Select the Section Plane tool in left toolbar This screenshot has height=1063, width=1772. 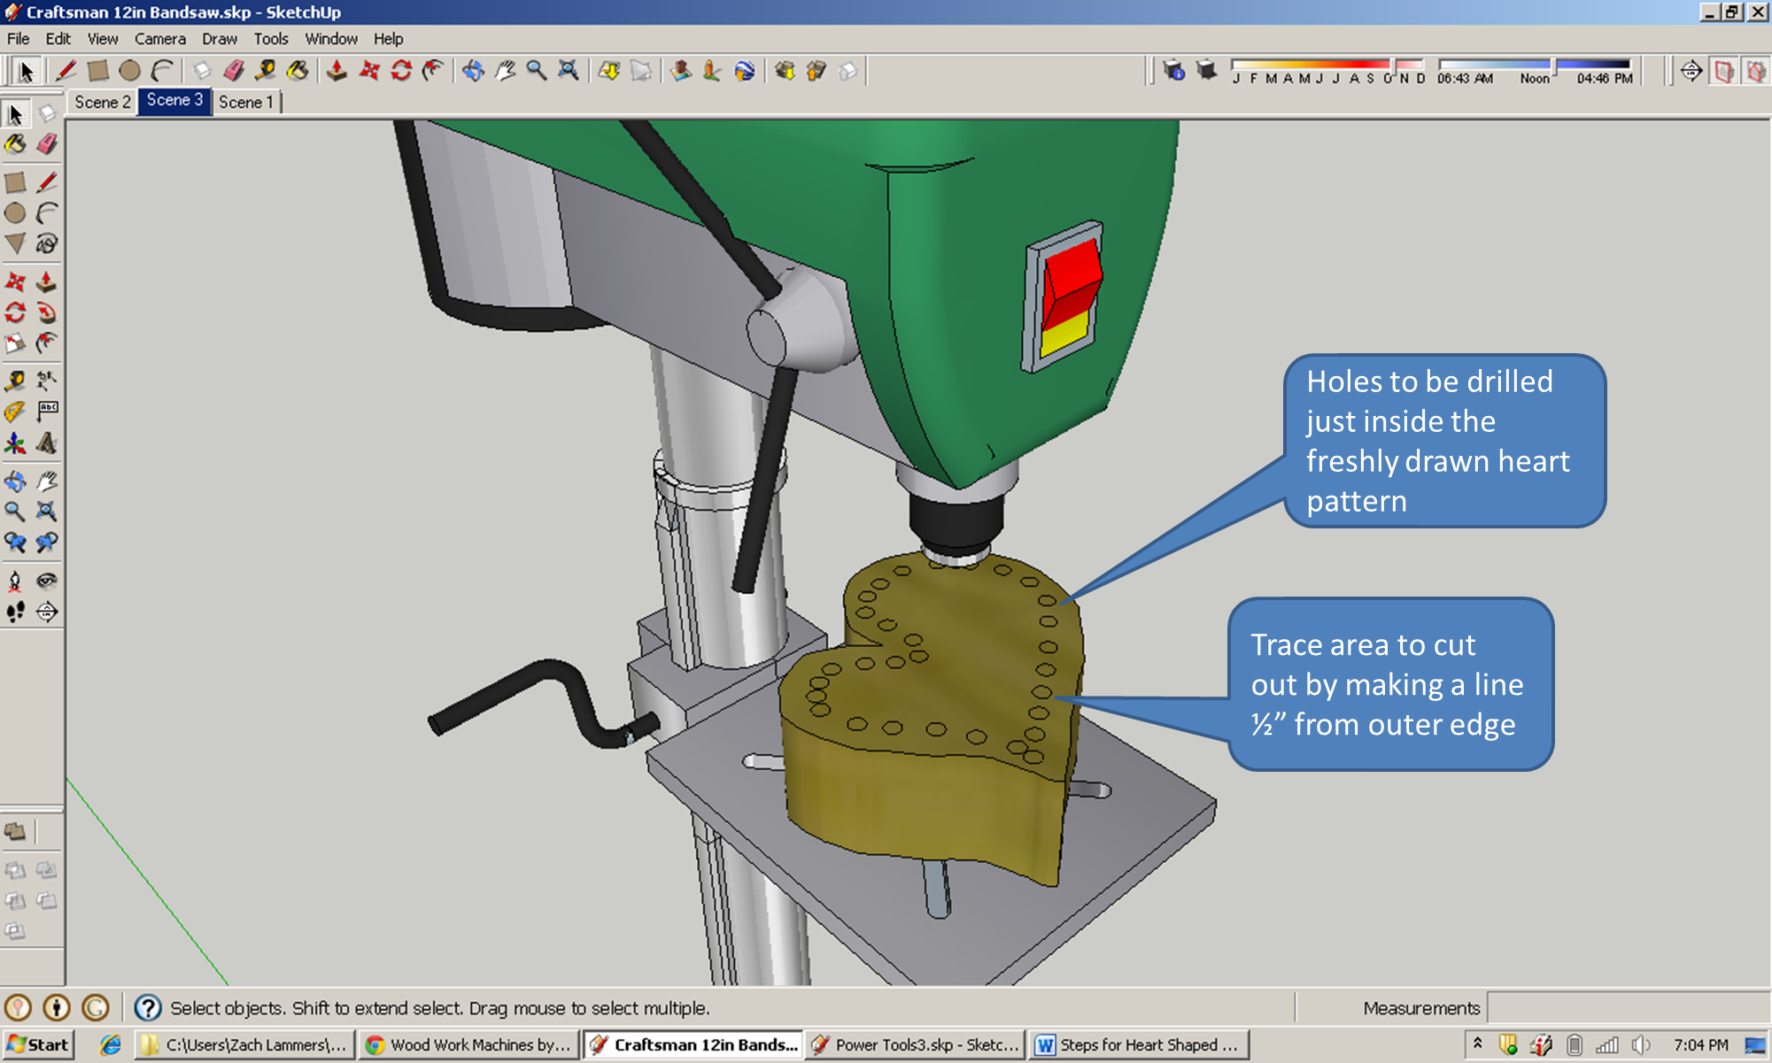pyautogui.click(x=47, y=612)
